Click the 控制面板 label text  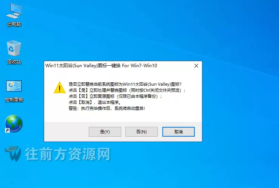coord(14,100)
